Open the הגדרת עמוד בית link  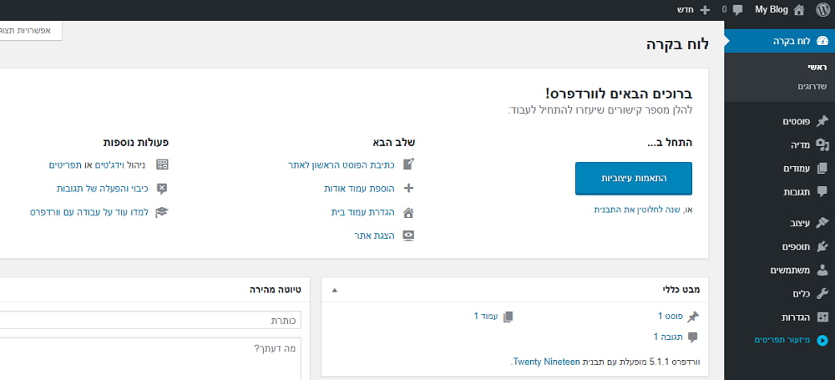[x=362, y=212]
